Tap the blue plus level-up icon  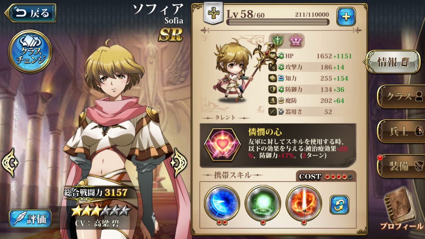[346, 17]
